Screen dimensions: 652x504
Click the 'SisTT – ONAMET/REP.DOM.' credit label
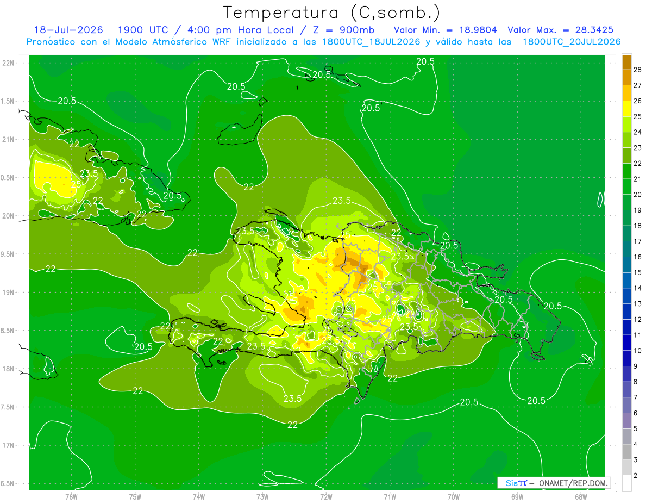(554, 483)
